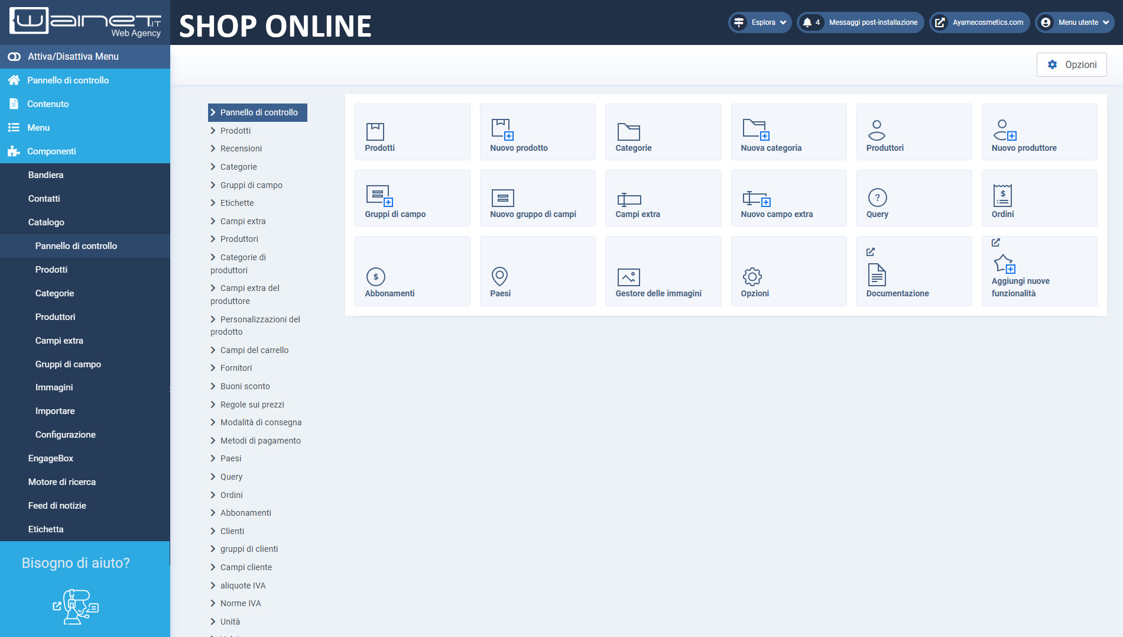
Task: Open the Query question-mark tile icon
Action: click(x=877, y=198)
